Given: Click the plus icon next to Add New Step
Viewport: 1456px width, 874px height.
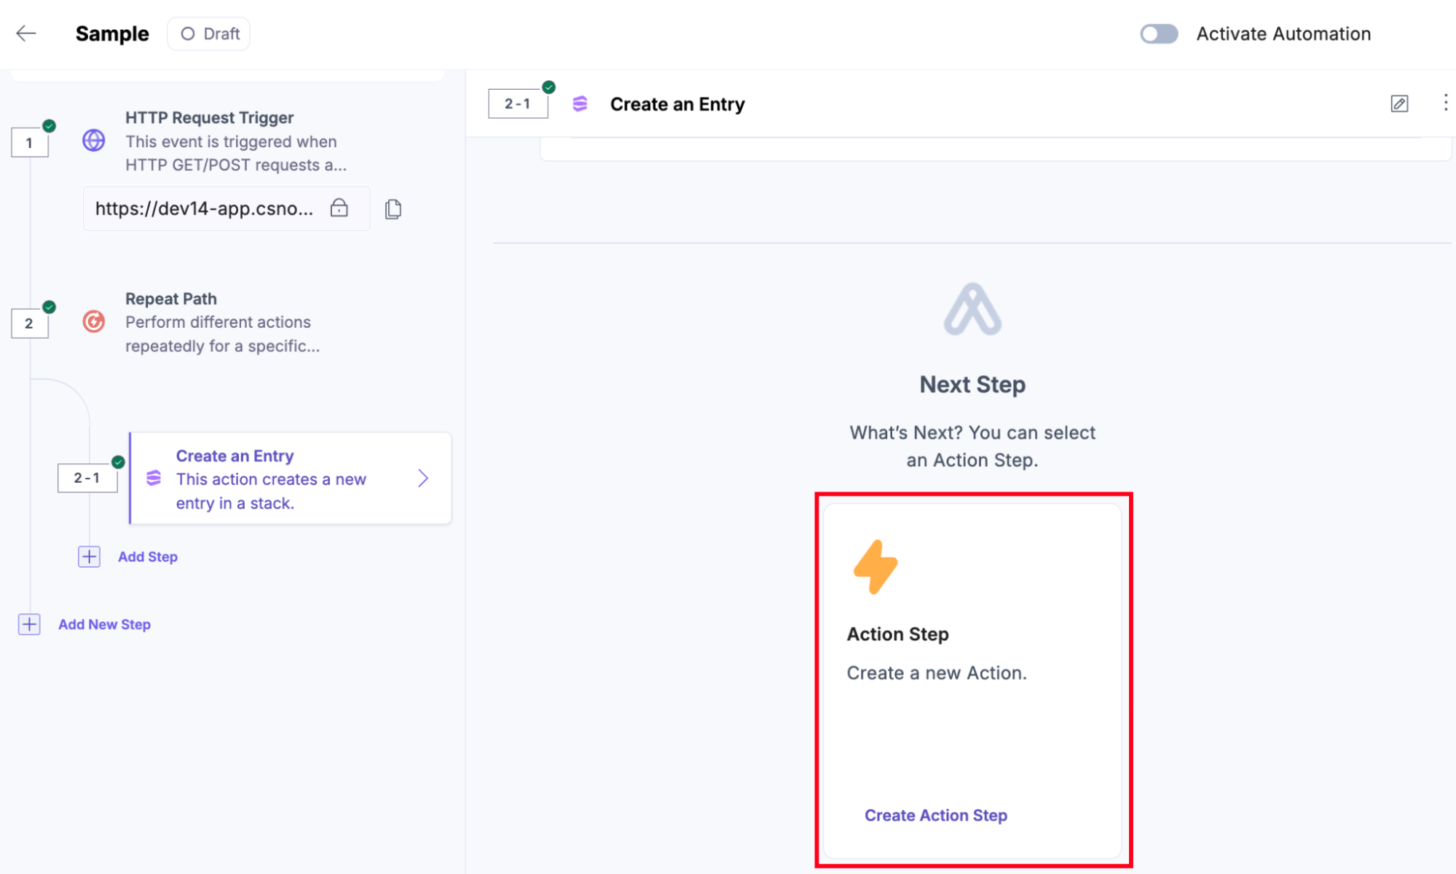Looking at the screenshot, I should tap(29, 624).
